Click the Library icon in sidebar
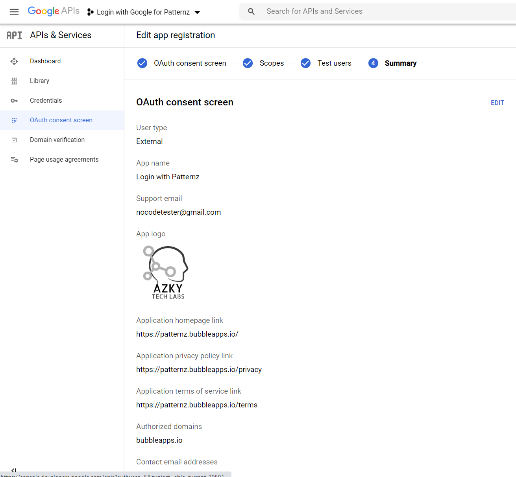Viewport: 516px width, 477px height. pyautogui.click(x=14, y=81)
